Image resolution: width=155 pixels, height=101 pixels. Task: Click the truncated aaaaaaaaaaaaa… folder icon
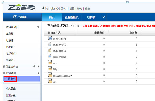pyautogui.click(x=50, y=74)
